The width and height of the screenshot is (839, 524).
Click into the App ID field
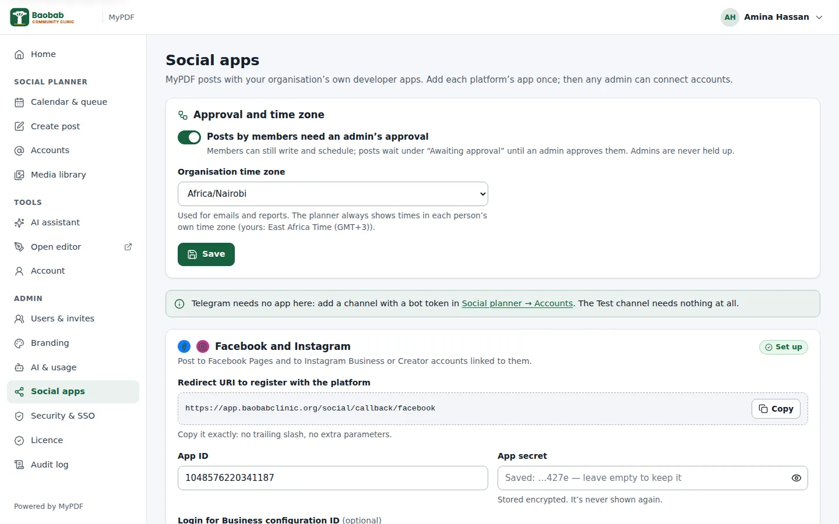pos(333,478)
